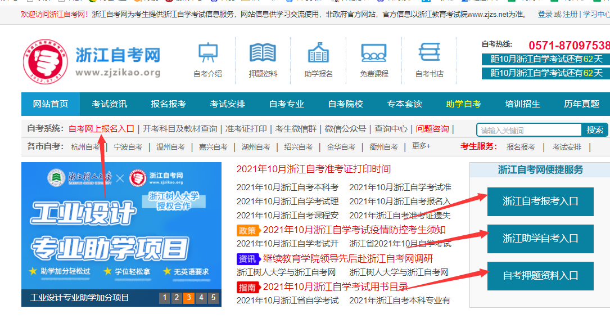Open the 免费课程 icon
The width and height of the screenshot is (610, 318).
(374, 53)
